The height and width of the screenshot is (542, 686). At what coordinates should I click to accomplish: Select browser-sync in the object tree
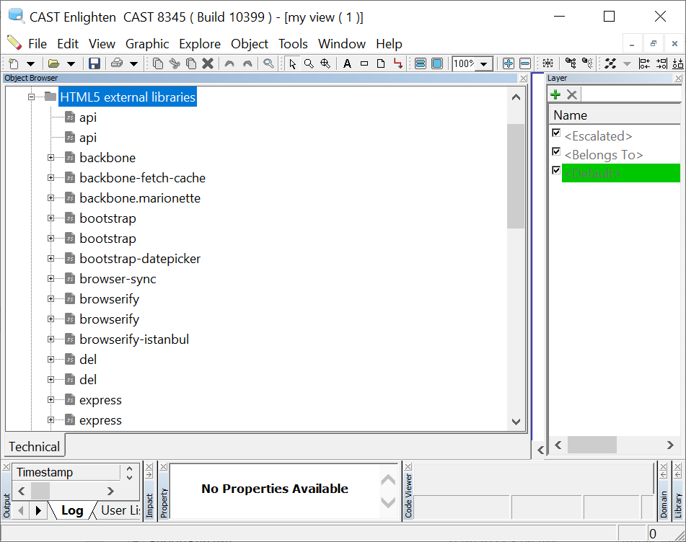tap(118, 279)
